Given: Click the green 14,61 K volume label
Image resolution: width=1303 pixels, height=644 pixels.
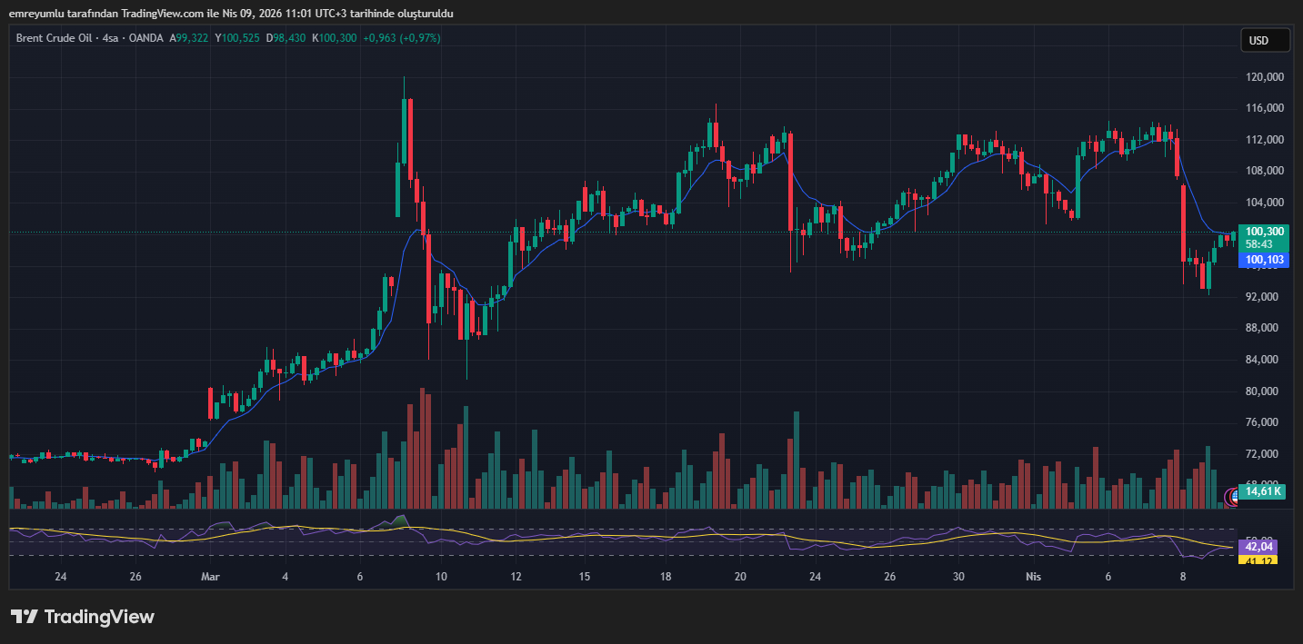Looking at the screenshot, I should pyautogui.click(x=1263, y=491).
